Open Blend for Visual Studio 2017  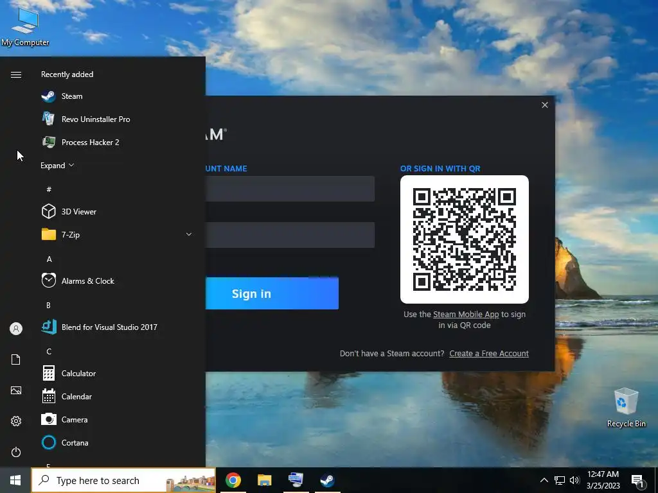[118, 327]
